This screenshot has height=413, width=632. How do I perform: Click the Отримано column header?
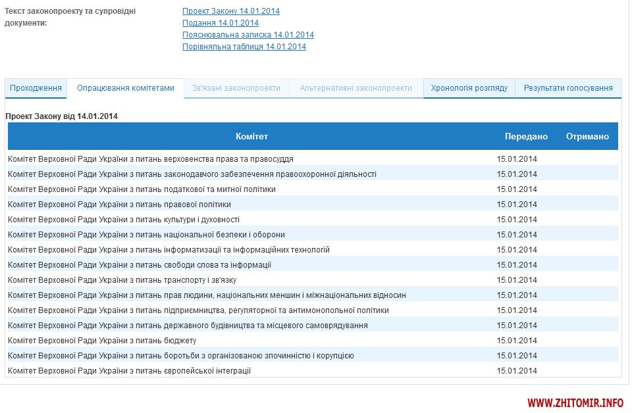tap(587, 137)
